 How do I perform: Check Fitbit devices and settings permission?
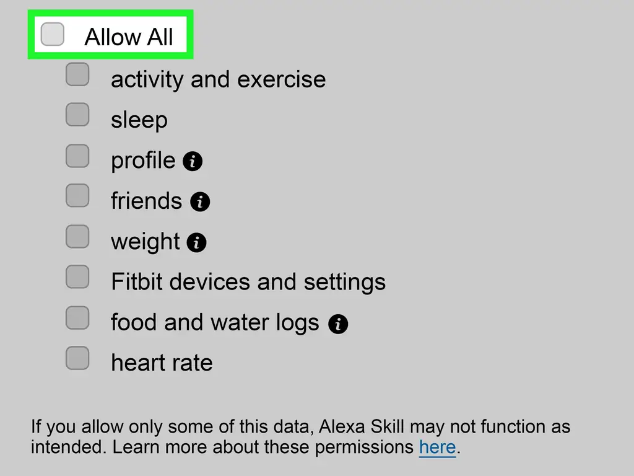pos(77,276)
